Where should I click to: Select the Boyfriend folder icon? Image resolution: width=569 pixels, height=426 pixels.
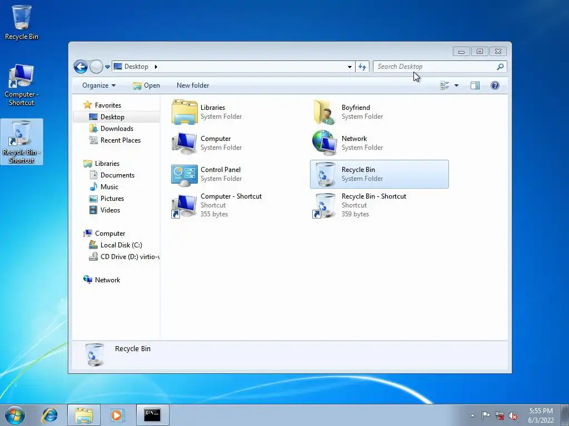[x=324, y=112]
